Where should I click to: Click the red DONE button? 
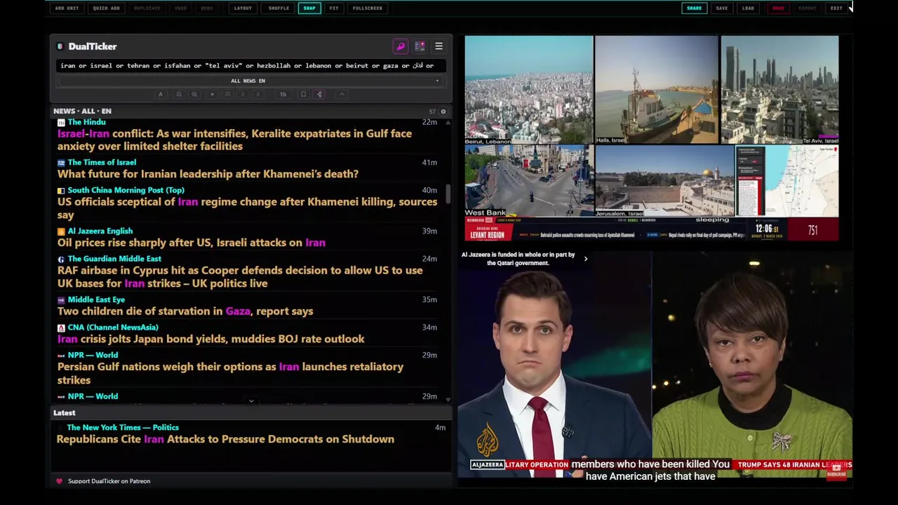pos(778,8)
